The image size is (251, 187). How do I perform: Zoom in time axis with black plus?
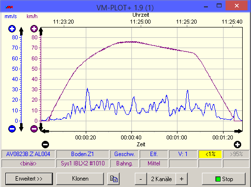coord(237,144)
